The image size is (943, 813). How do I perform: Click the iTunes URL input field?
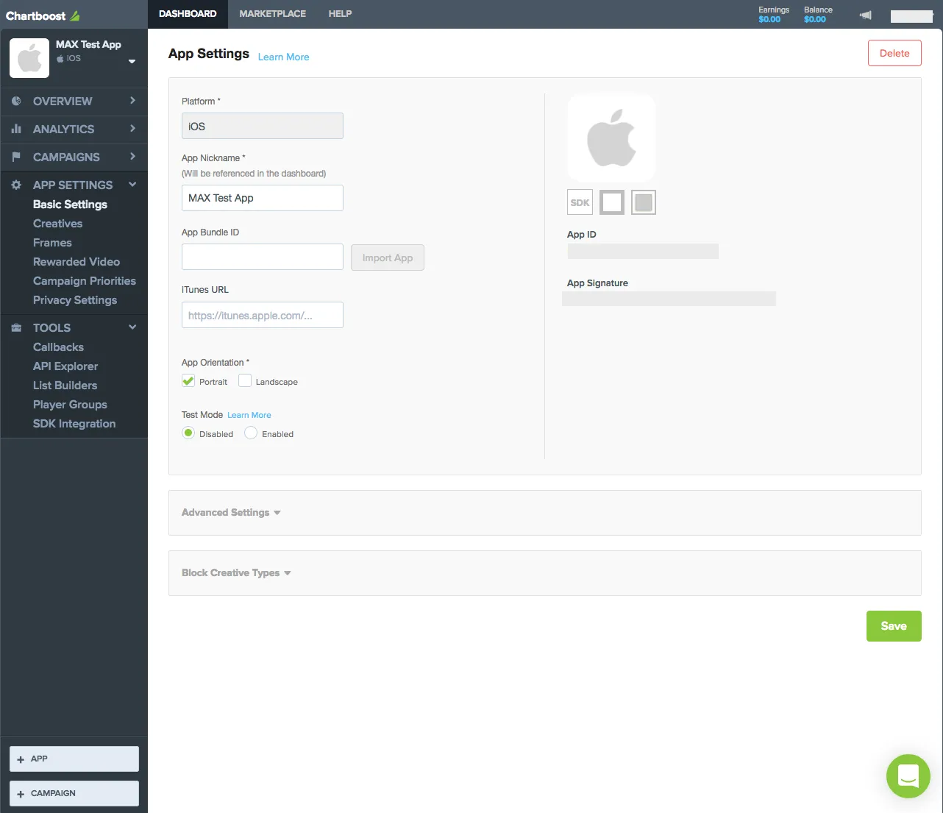pos(263,315)
